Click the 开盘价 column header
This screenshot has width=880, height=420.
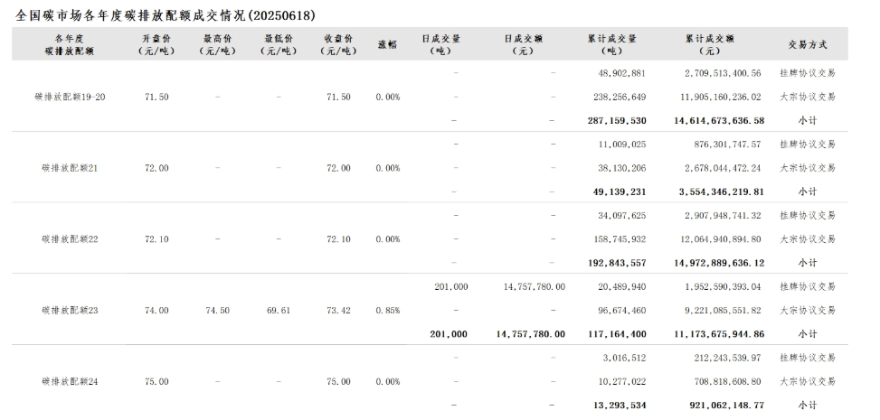(156, 44)
